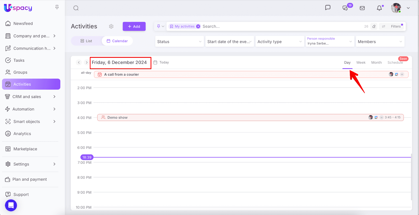Jump to Today in calendar
The height and width of the screenshot is (215, 419).
tap(161, 62)
